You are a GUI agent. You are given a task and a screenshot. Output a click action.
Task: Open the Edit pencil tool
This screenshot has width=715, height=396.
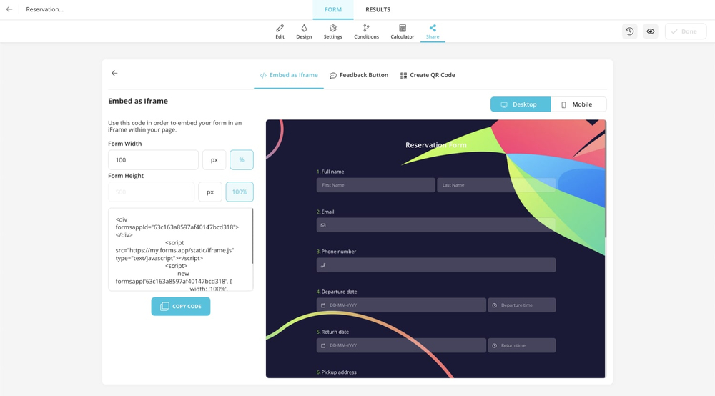(x=280, y=31)
